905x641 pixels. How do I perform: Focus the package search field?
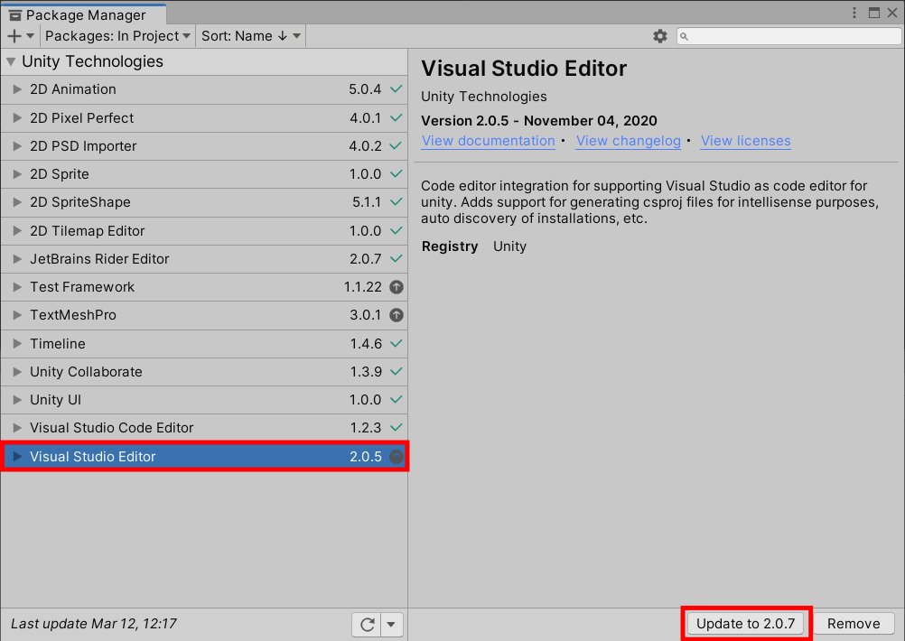(x=789, y=36)
